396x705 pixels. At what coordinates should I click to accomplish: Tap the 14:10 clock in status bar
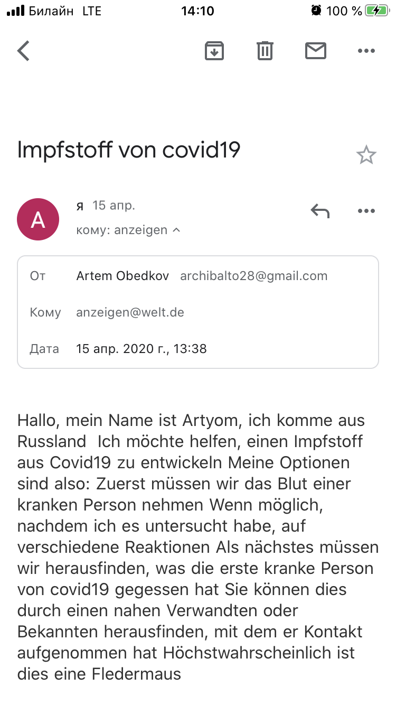click(197, 11)
